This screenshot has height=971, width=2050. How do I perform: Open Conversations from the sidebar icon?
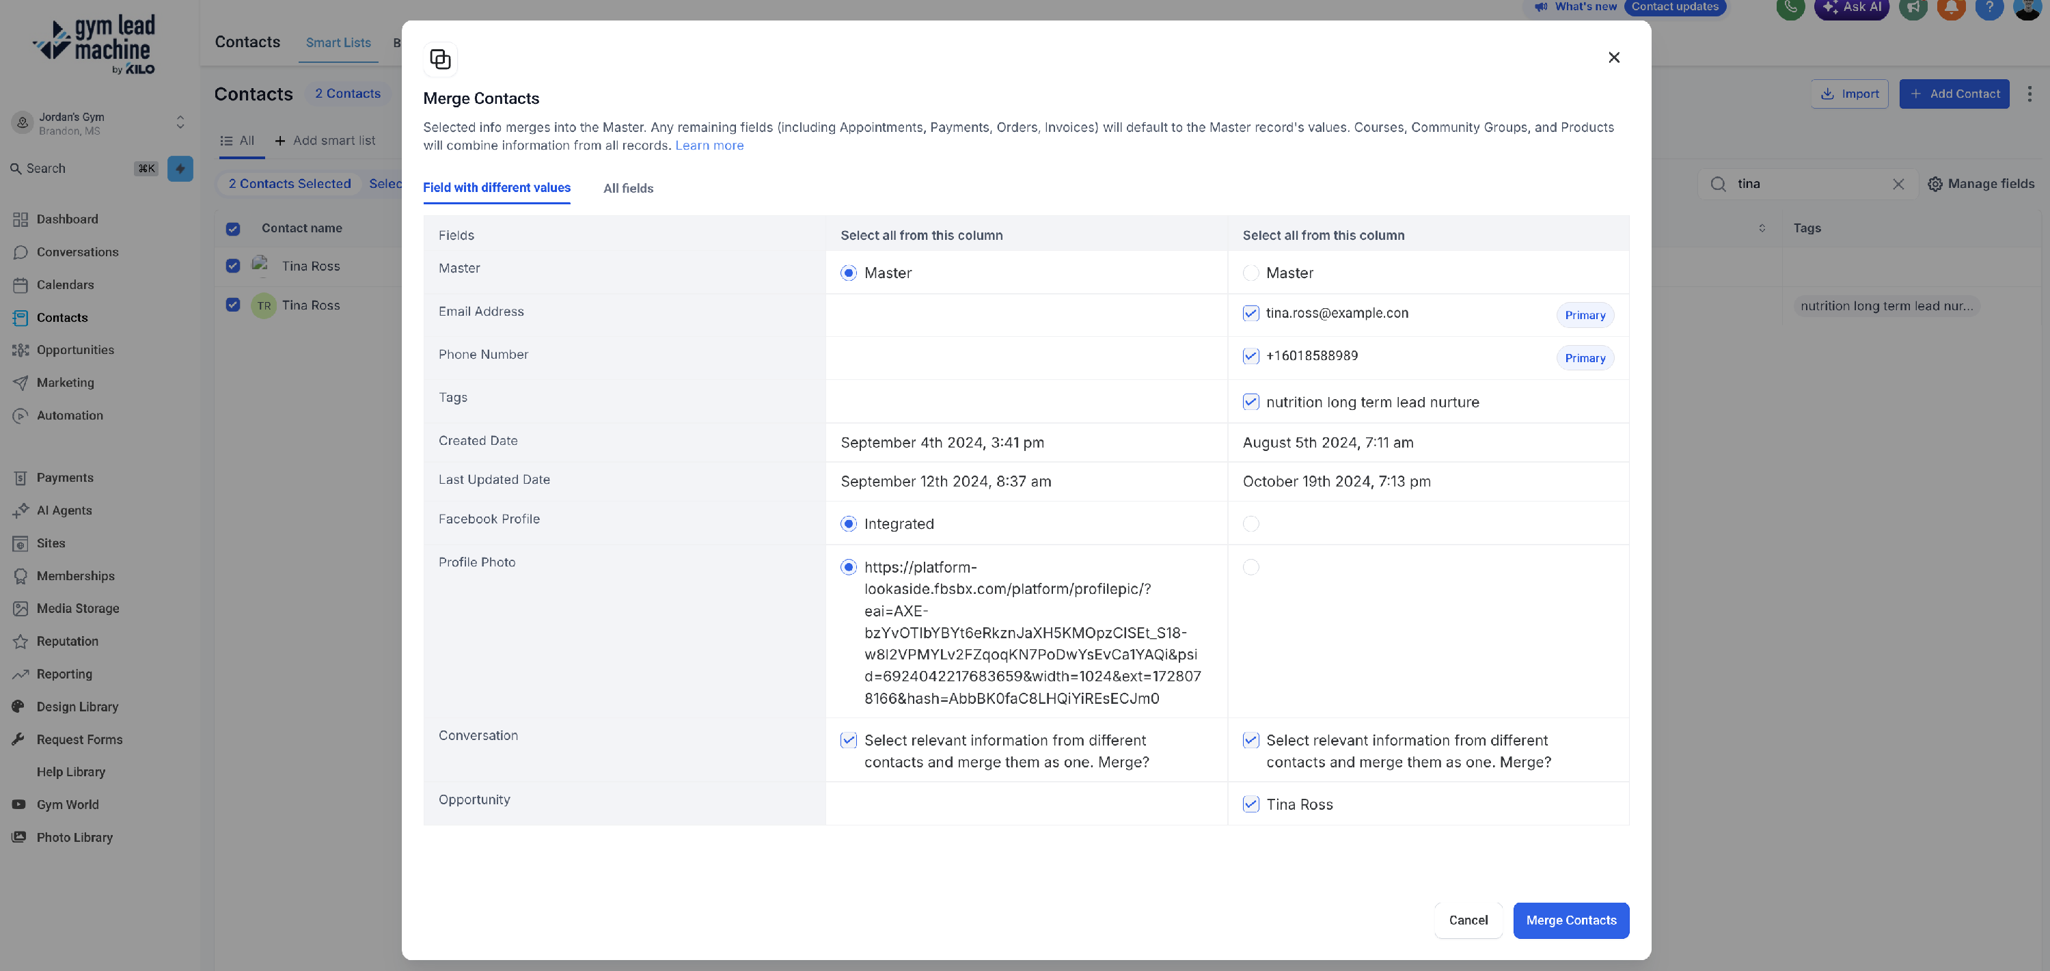[x=20, y=251]
